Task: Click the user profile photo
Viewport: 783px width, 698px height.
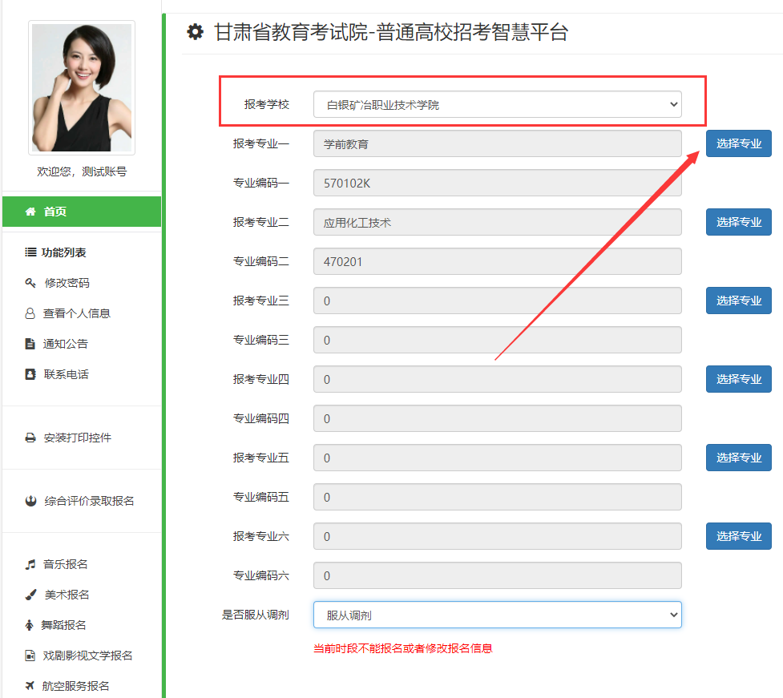Action: [82, 88]
